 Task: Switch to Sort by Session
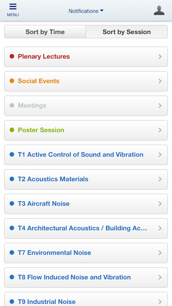click(127, 32)
